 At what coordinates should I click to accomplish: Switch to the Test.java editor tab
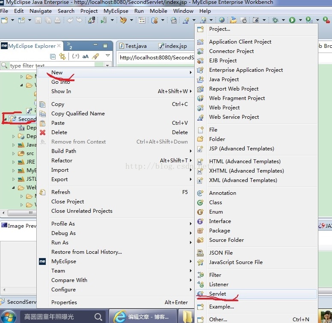[x=133, y=46]
